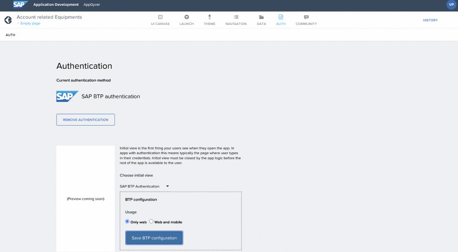Select the Only web radio button
The height and width of the screenshot is (252, 458).
127,221
